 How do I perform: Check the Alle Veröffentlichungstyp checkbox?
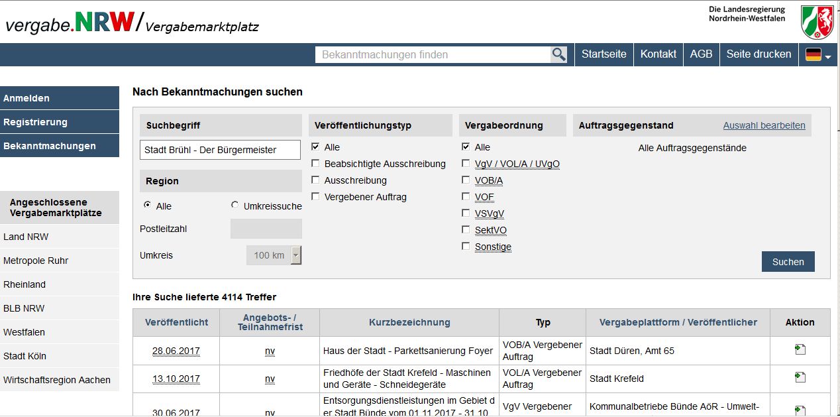(x=316, y=147)
